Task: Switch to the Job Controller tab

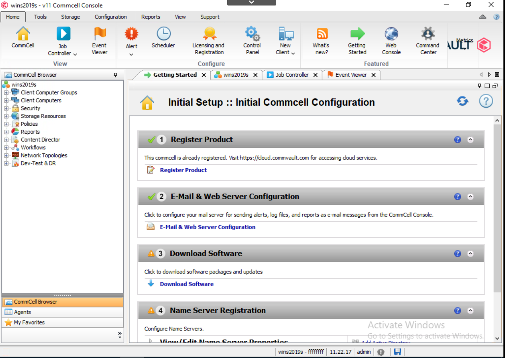Action: pos(292,75)
